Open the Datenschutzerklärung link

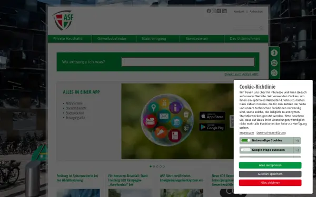[x=271, y=133]
